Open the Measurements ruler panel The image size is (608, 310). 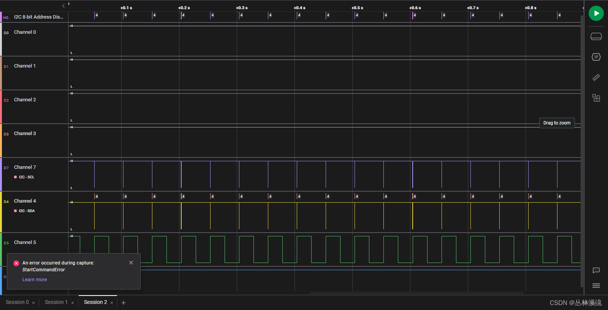596,77
